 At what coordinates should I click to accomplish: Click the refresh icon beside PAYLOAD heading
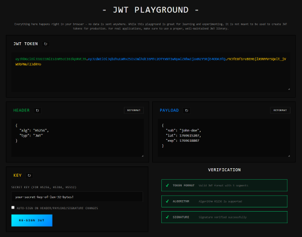tap(187, 110)
